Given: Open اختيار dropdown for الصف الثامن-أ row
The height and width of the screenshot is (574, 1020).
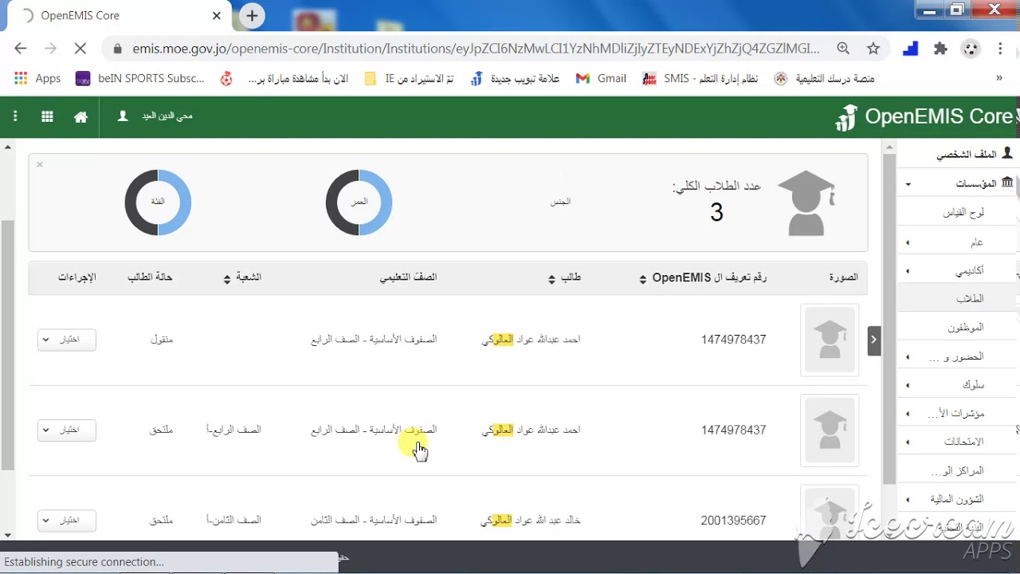Looking at the screenshot, I should [67, 520].
